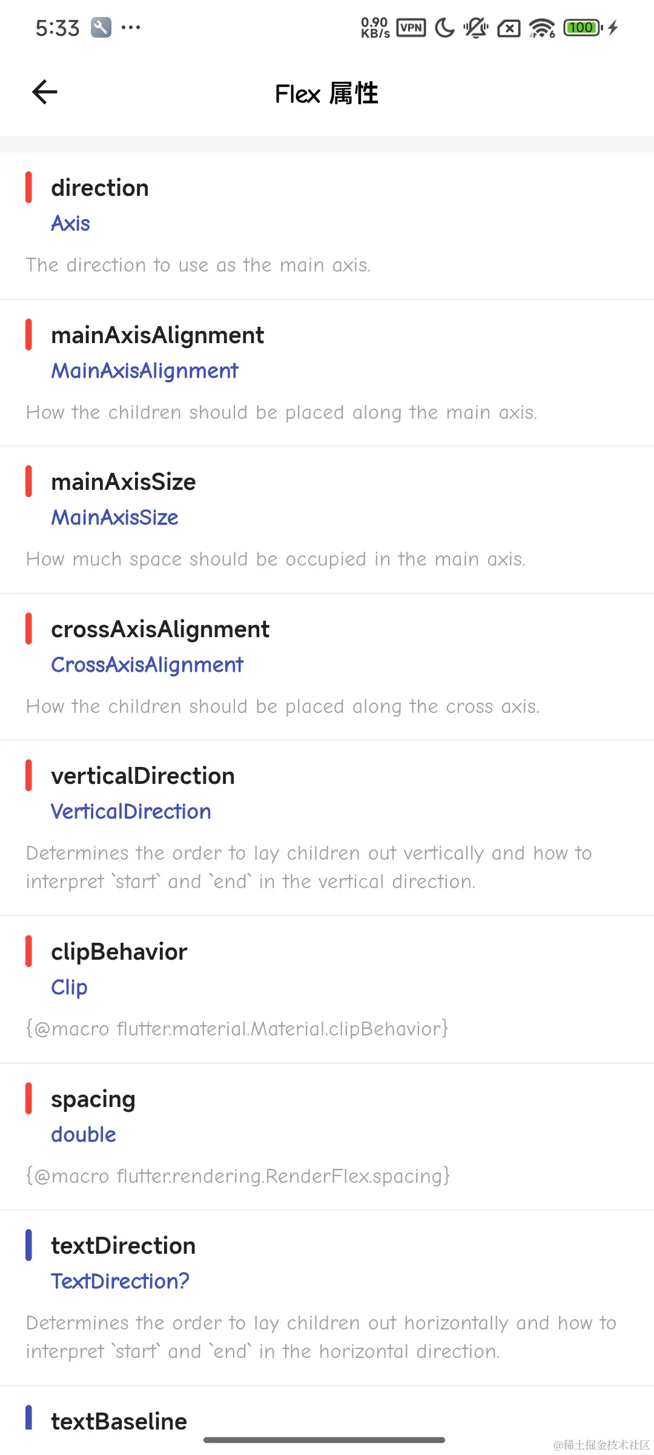Open the Clip type link
654x1455 pixels.
70,988
